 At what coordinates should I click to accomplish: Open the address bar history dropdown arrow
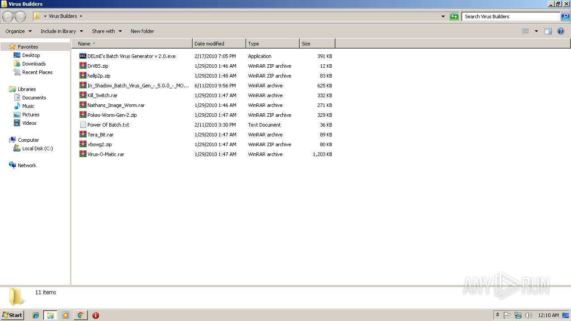tap(443, 16)
